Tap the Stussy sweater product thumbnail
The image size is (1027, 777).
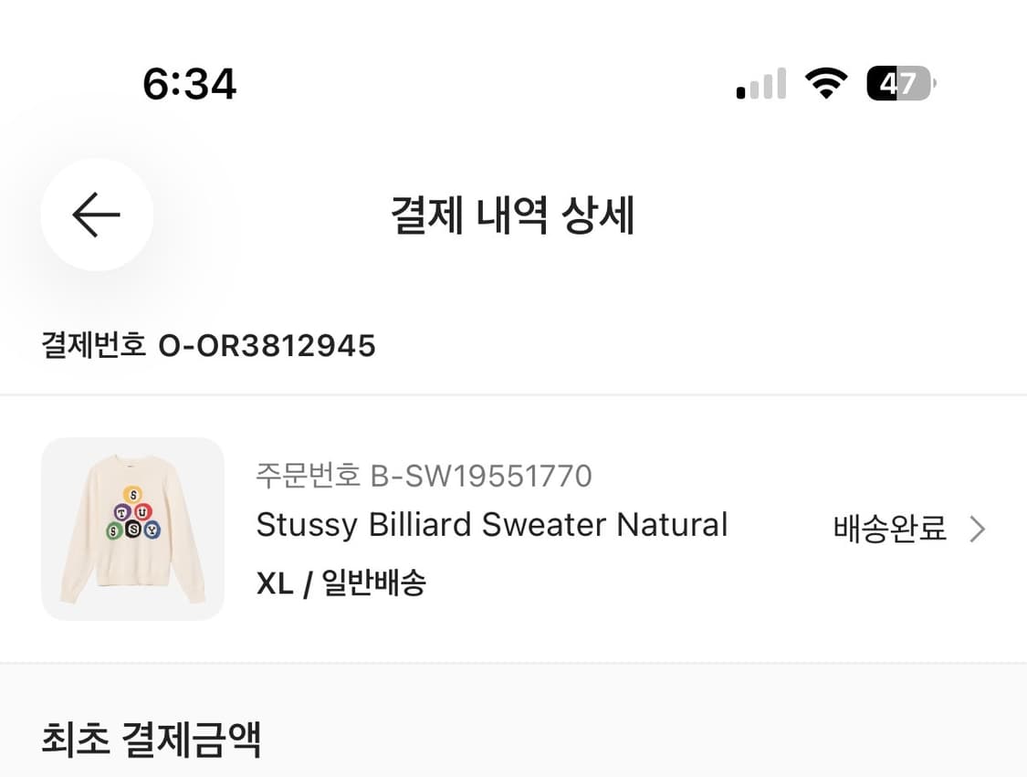132,530
